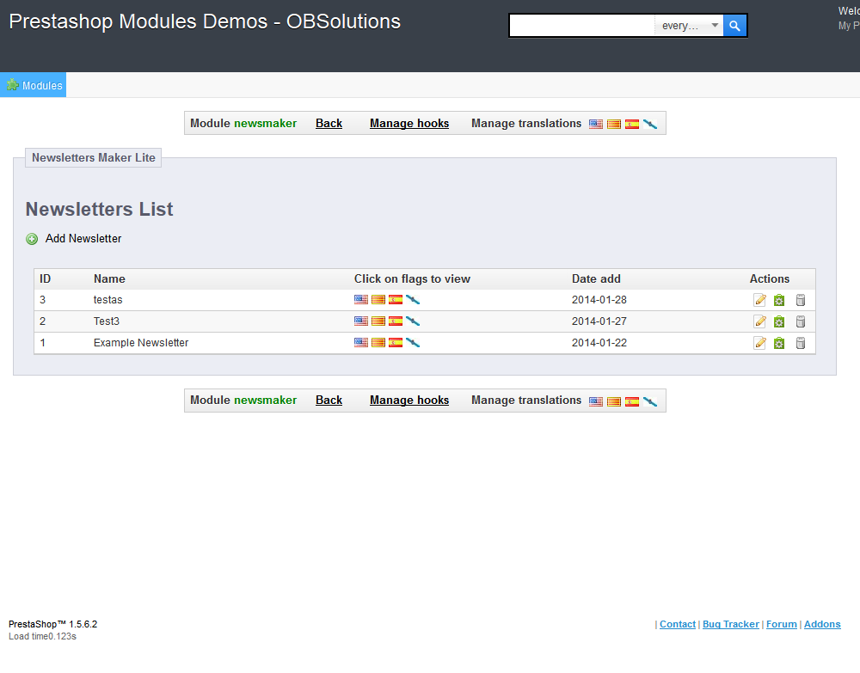Click the green plus icon beside Add Newsletter

32,239
